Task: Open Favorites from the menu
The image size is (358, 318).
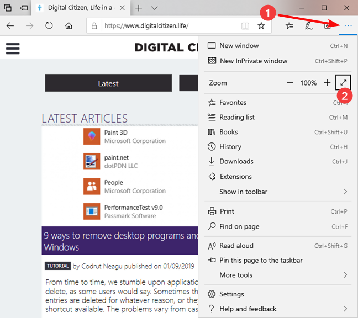Action: coord(278,103)
